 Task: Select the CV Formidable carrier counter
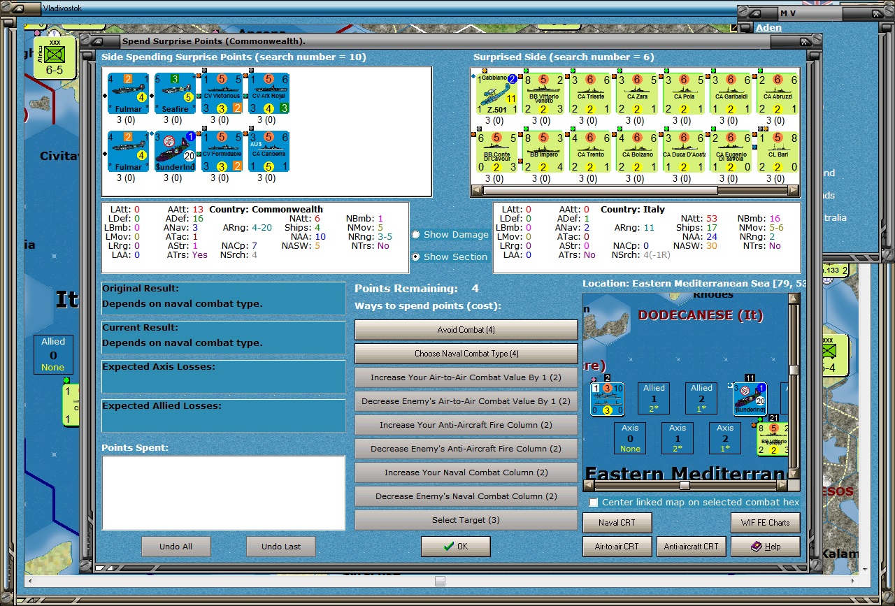[x=221, y=151]
